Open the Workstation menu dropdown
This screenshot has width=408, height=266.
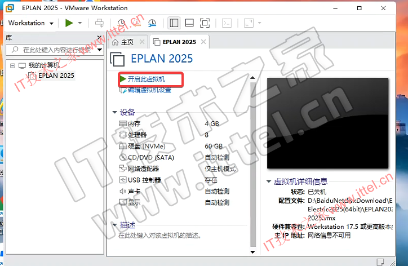[x=30, y=23]
